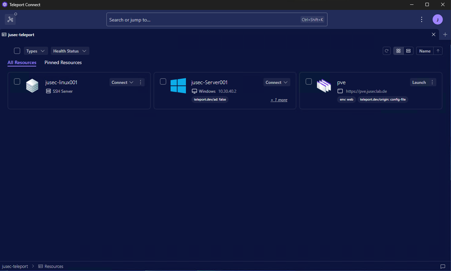Open the Health Status dropdown
451x271 pixels.
click(x=70, y=51)
